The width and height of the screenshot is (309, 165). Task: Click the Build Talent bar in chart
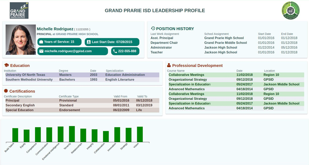(x=15, y=135)
